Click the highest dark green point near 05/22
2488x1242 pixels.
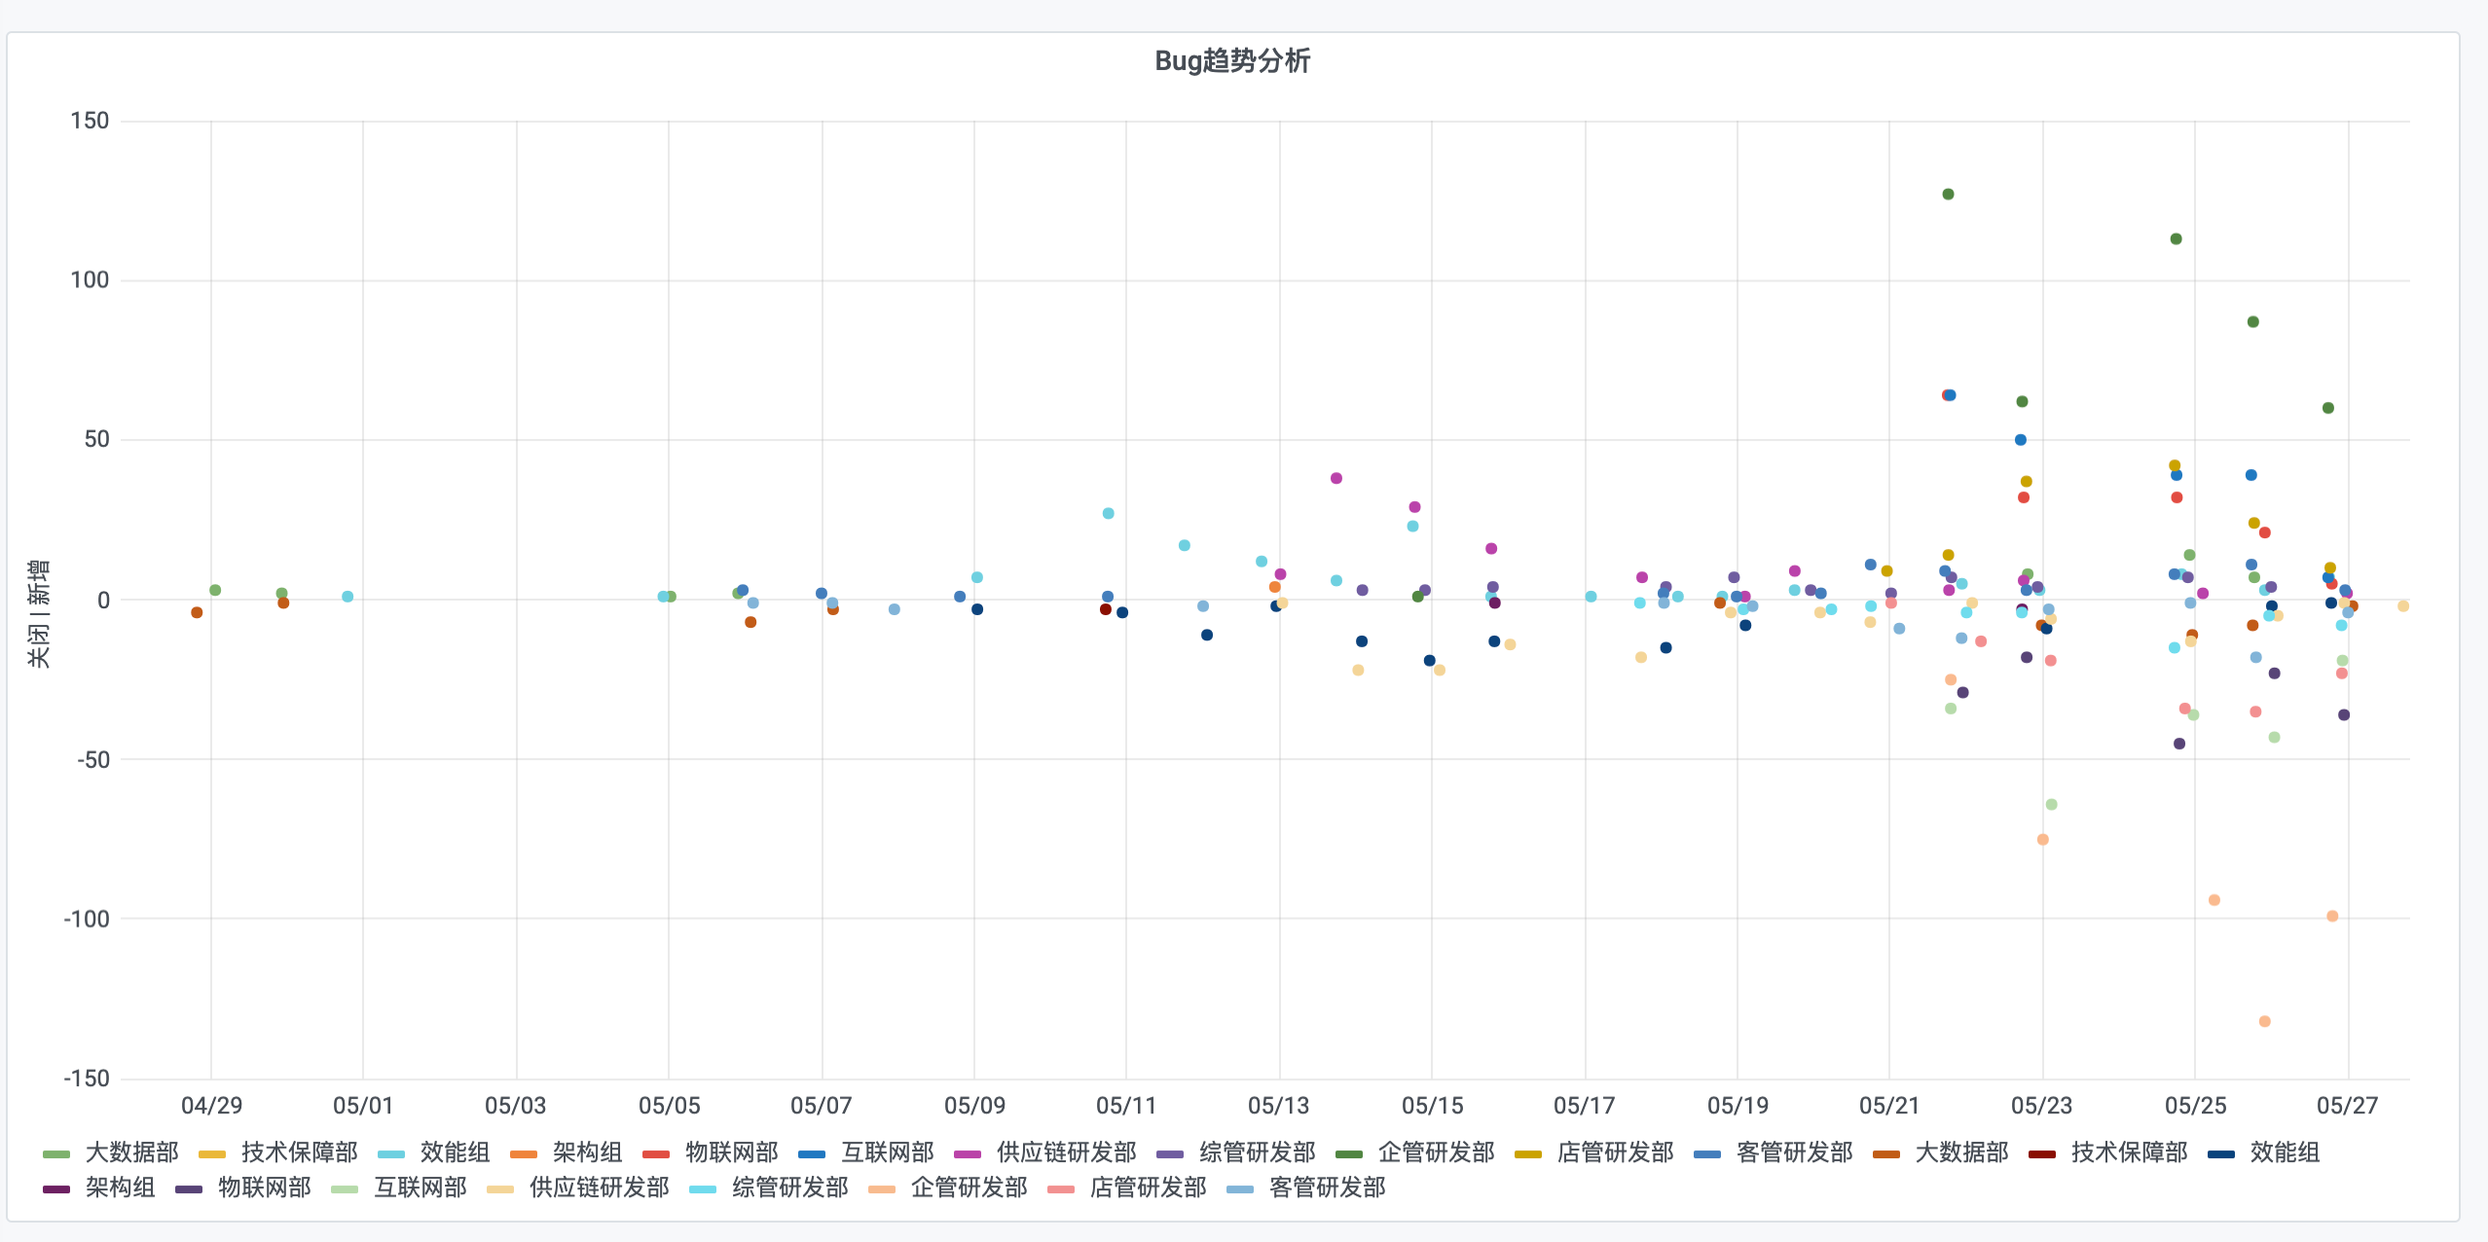1948,195
